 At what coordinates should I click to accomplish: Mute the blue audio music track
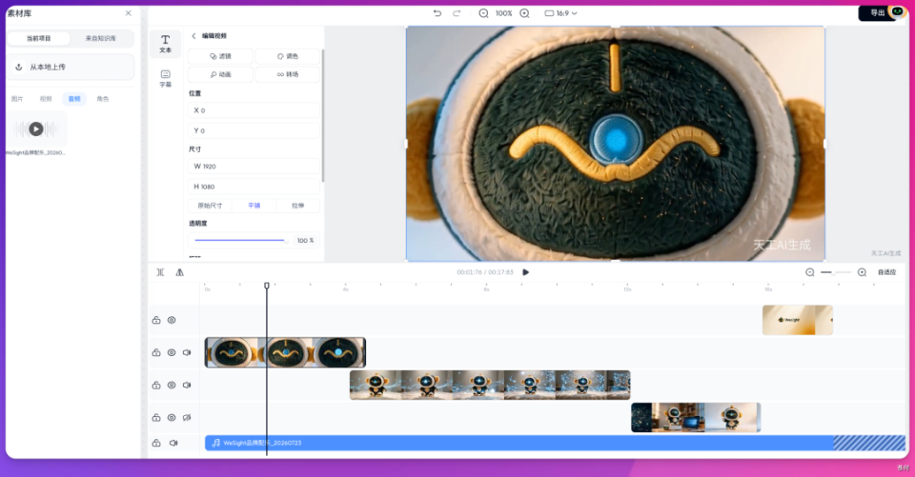point(173,443)
